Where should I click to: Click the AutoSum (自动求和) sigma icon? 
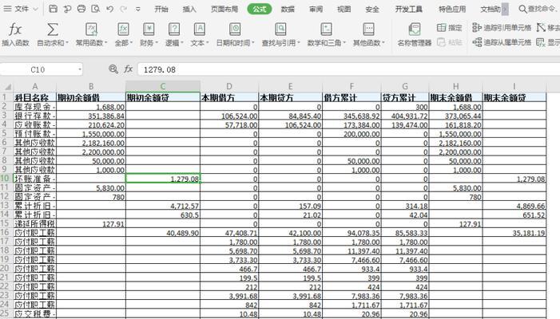[53, 30]
